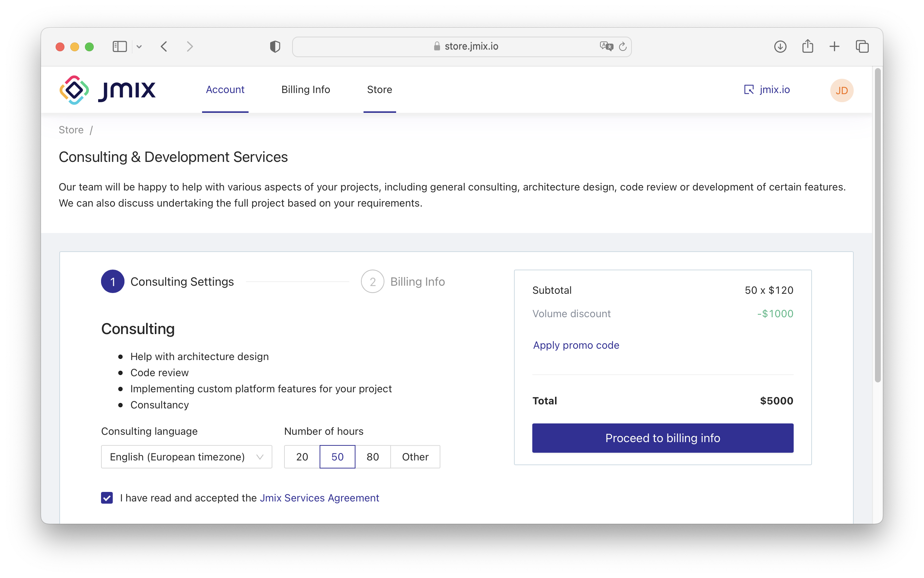Select the Other hours option
The height and width of the screenshot is (578, 924).
click(415, 457)
